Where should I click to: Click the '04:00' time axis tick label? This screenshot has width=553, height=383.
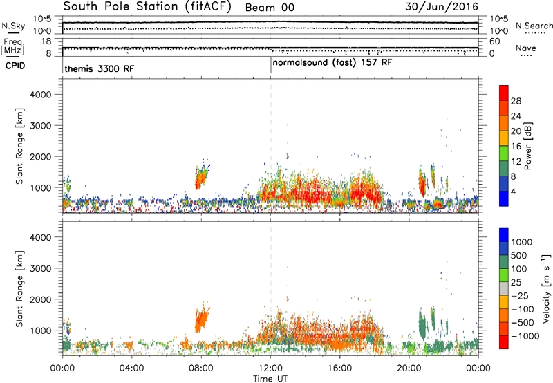tap(131, 368)
